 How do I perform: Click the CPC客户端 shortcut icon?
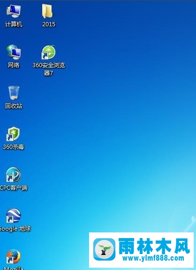pos(13,175)
